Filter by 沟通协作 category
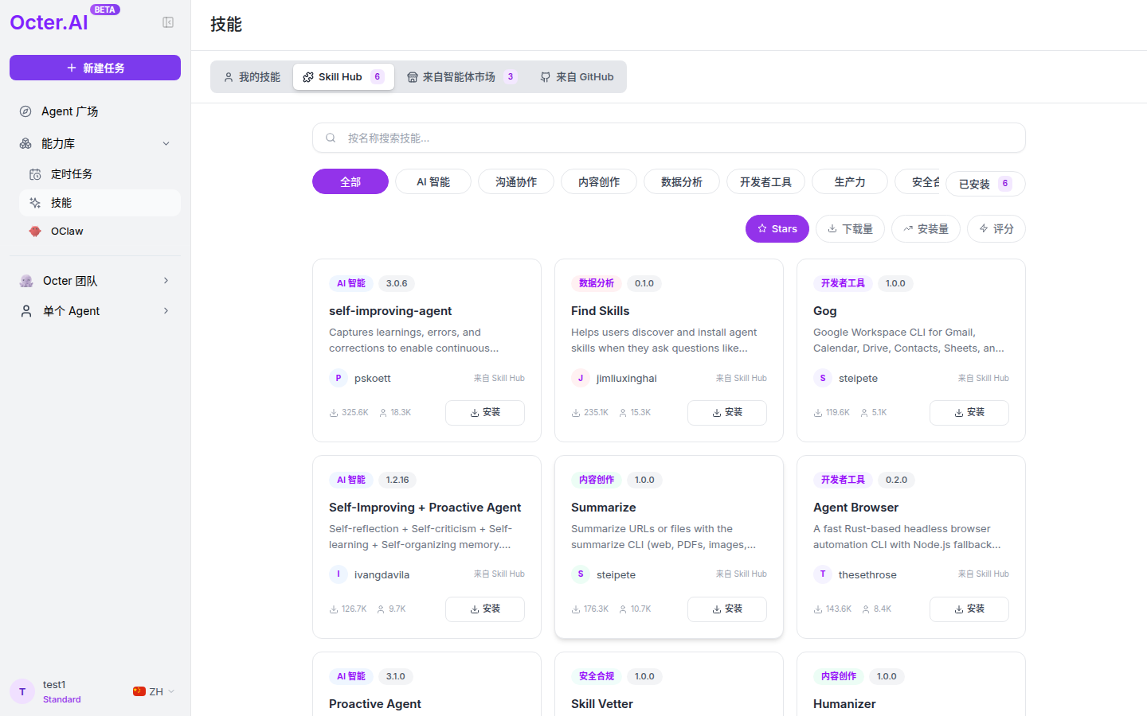 [516, 181]
